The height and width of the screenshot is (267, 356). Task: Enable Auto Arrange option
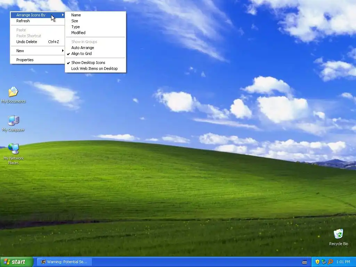[x=95, y=48]
